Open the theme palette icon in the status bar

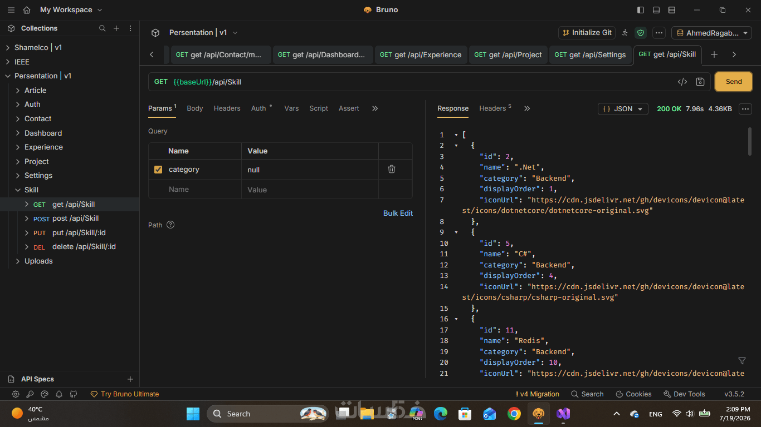coord(45,394)
